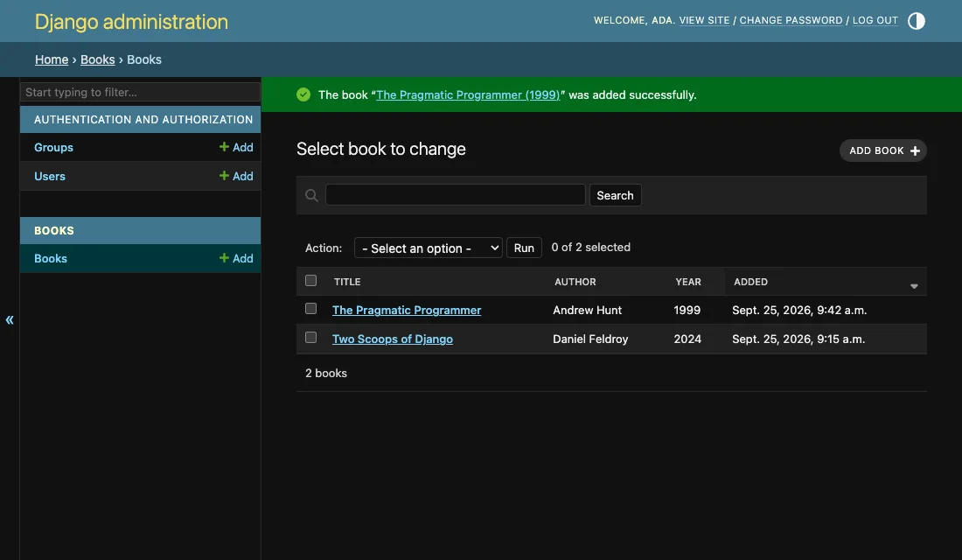Screen dimensions: 962x560
Task: Run the selected action
Action: click(x=524, y=248)
